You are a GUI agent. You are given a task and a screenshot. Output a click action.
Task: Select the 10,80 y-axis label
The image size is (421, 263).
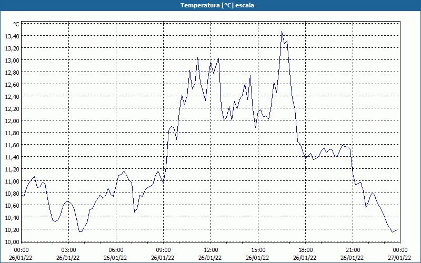click(x=12, y=193)
